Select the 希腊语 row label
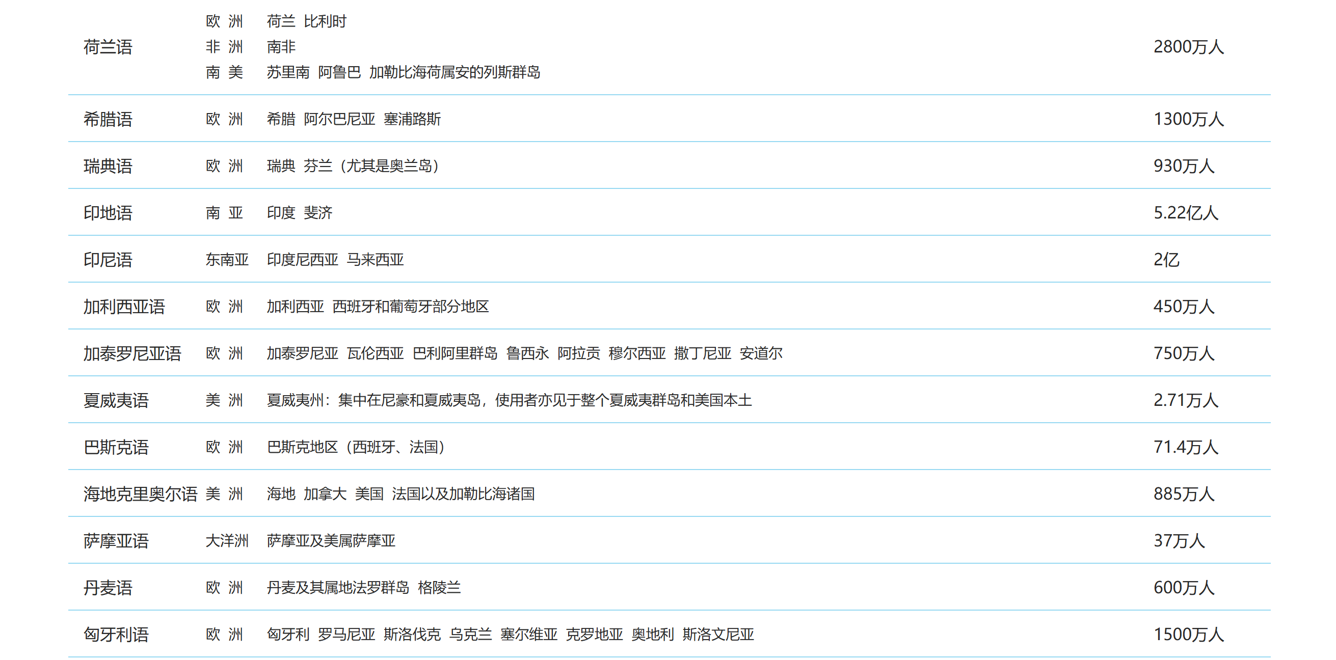 pos(108,119)
